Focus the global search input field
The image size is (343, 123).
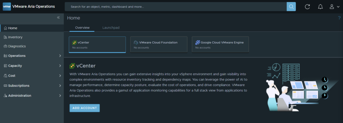coord(176,7)
